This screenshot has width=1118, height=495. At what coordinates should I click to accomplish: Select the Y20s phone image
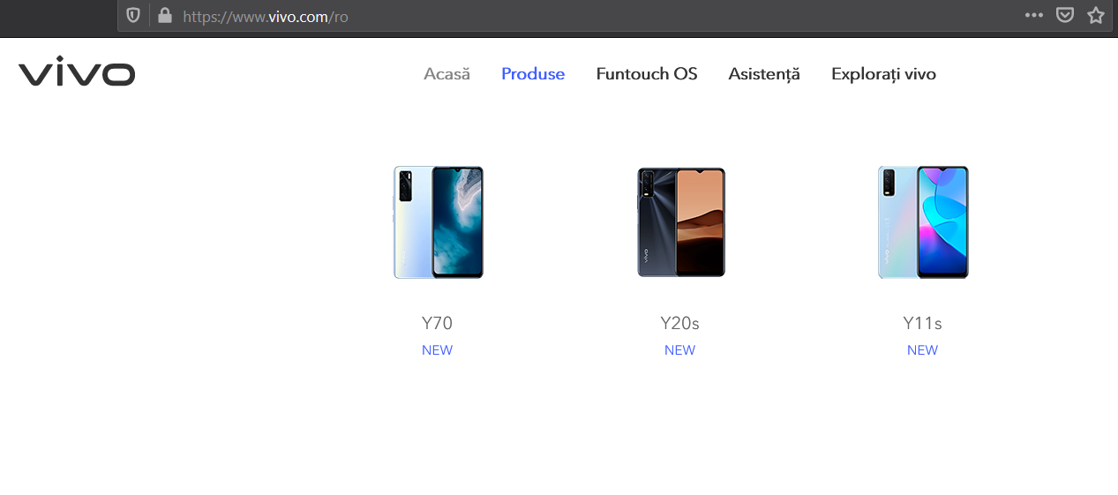pyautogui.click(x=680, y=222)
